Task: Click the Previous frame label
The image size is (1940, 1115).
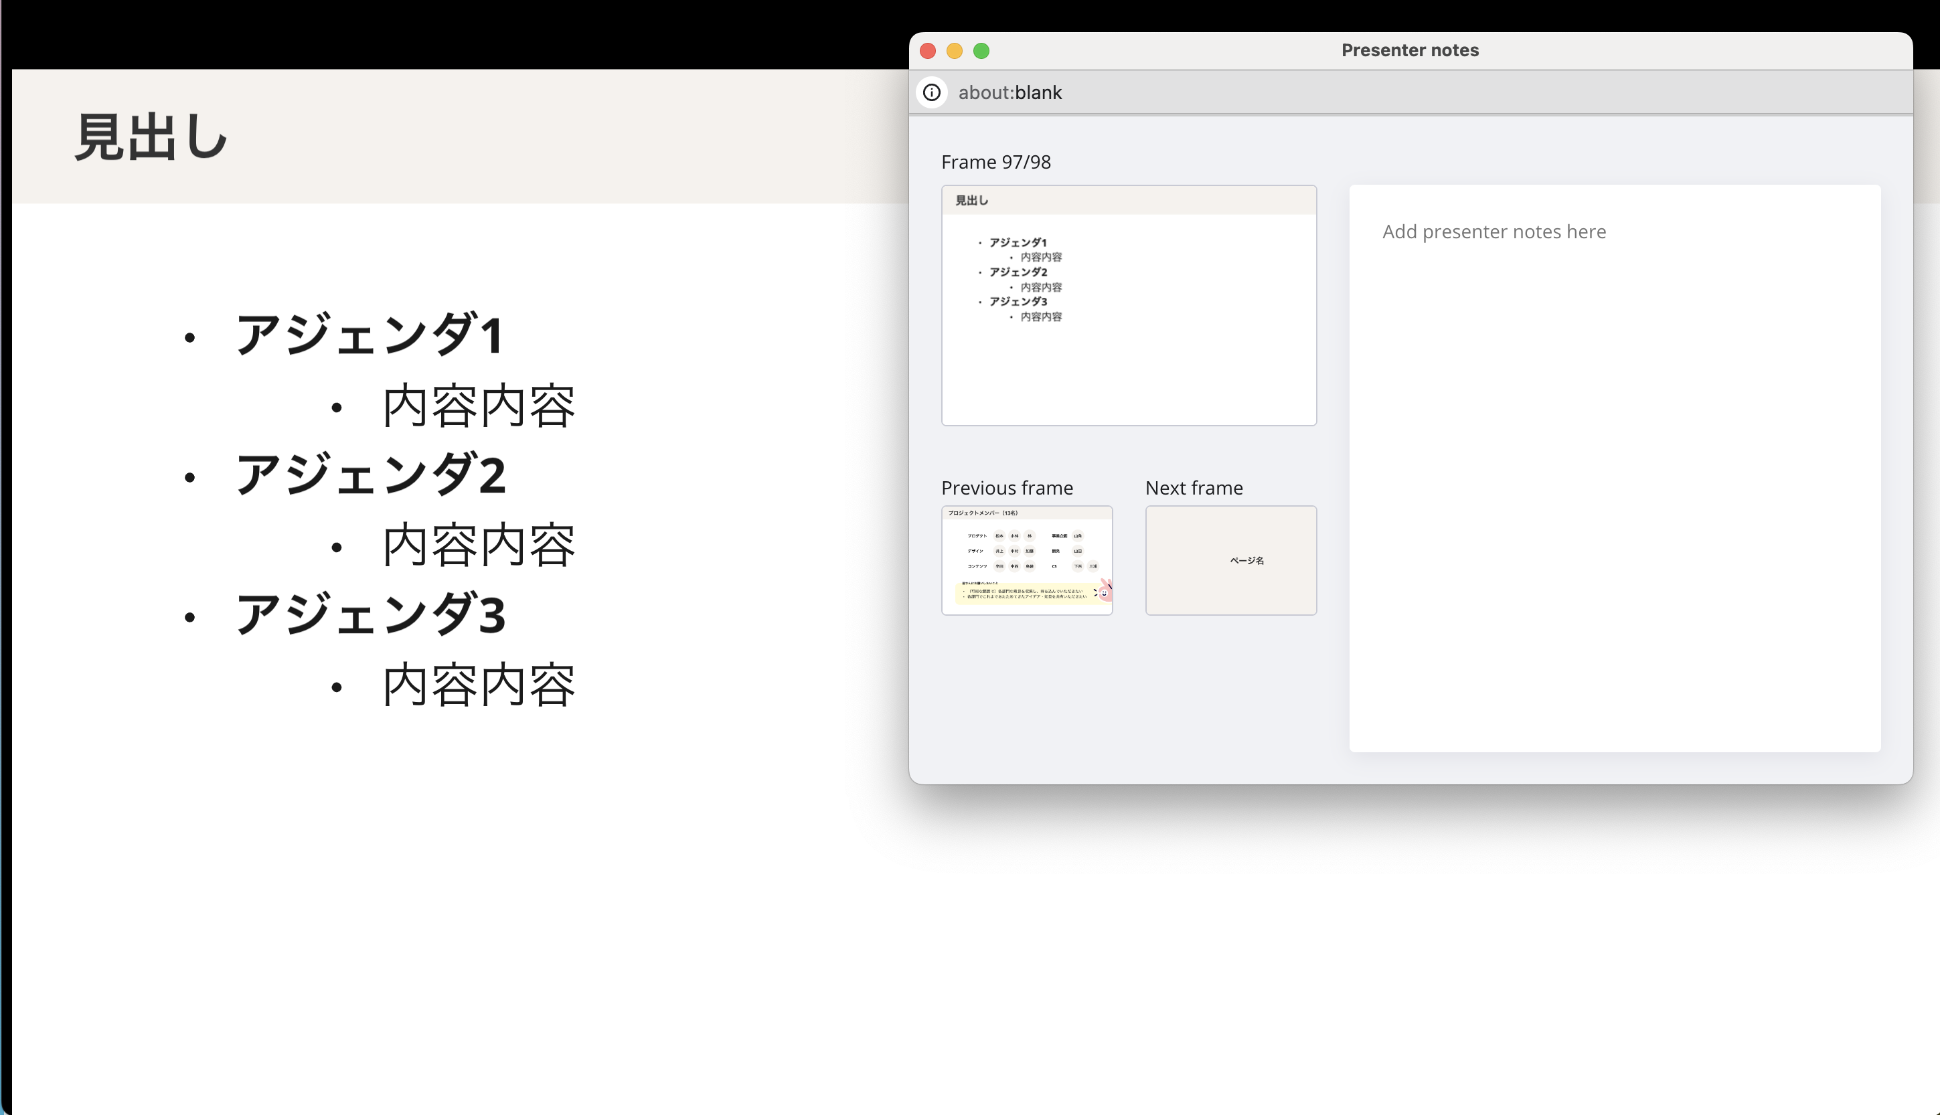Action: (1006, 488)
